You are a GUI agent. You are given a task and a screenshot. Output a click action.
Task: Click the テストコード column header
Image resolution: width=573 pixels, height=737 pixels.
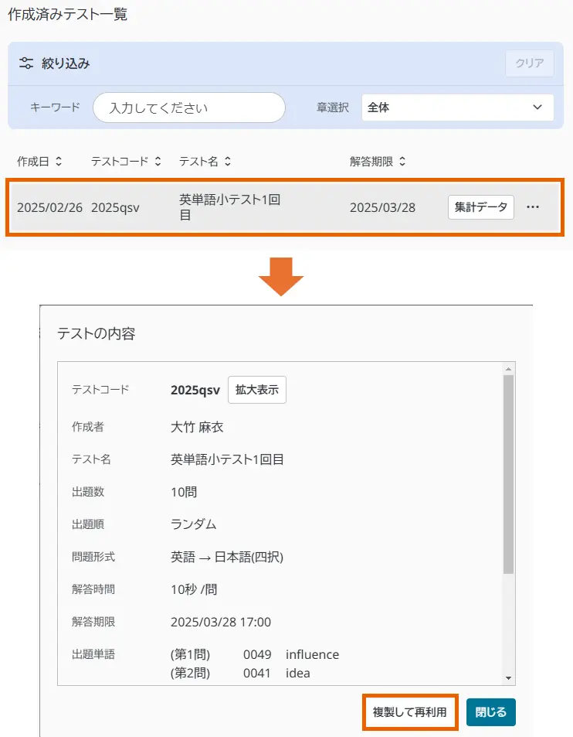click(120, 161)
